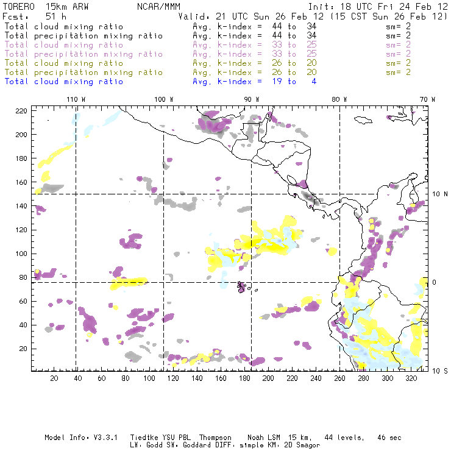This screenshot has width=451, height=451.
Task: Click the "110 W" longitude label
Action: [x=76, y=99]
